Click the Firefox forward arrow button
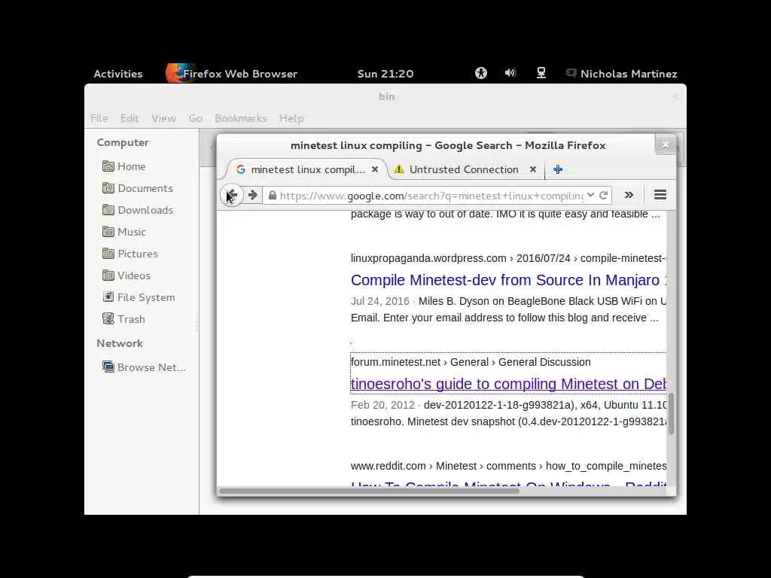Viewport: 771px width, 578px height. [253, 195]
